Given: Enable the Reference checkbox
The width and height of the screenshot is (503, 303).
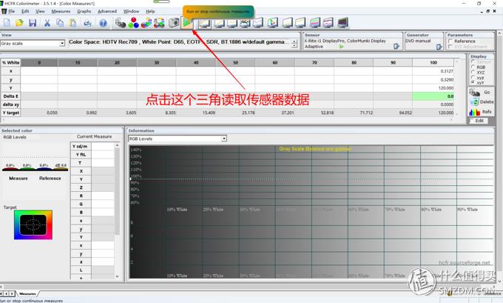Looking at the screenshot, I should pyautogui.click(x=450, y=41).
